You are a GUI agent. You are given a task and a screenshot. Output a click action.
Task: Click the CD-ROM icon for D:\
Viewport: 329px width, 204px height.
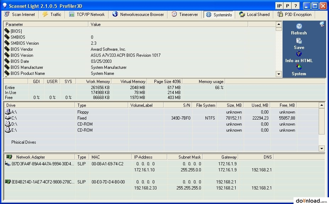click(8, 124)
